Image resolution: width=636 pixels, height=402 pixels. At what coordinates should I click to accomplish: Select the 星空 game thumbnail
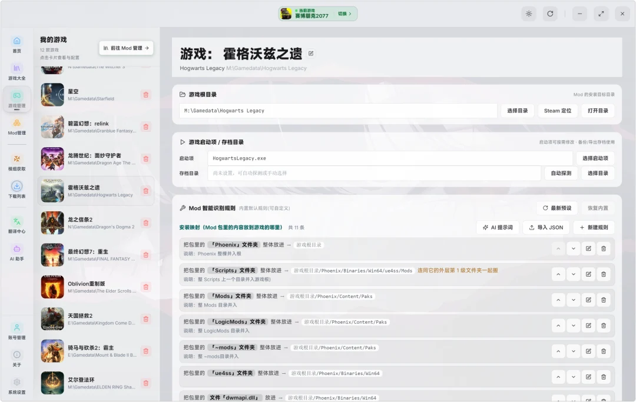(x=52, y=95)
